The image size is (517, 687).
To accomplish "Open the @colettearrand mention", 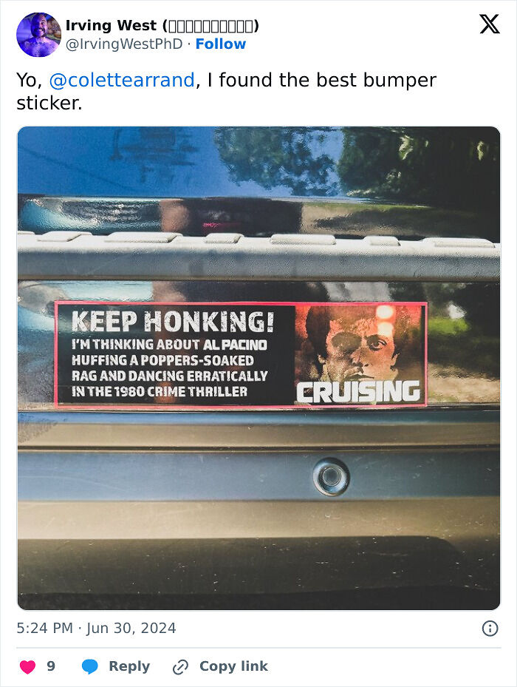I will pyautogui.click(x=122, y=80).
